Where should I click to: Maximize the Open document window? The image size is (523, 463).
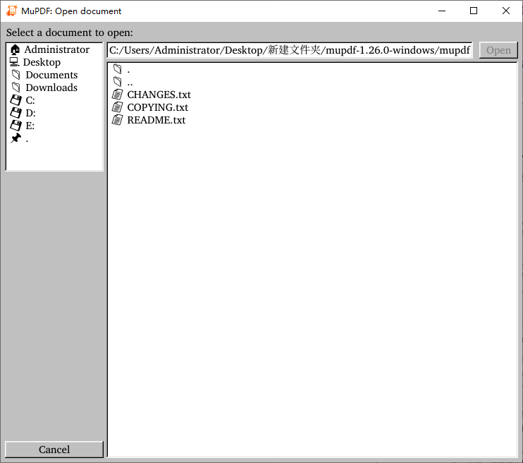pos(474,11)
